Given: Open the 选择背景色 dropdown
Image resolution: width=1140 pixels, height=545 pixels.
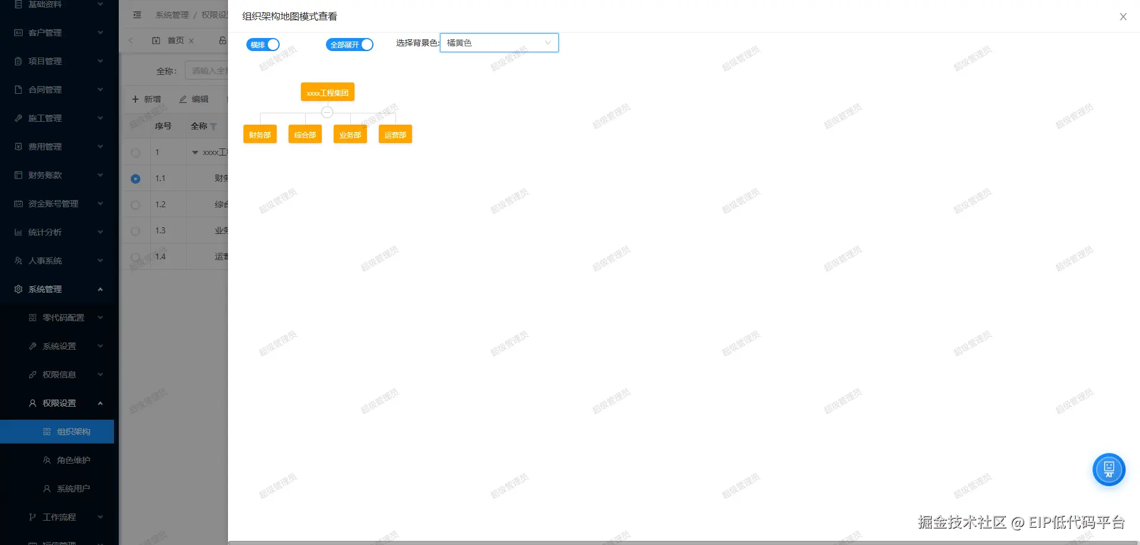Looking at the screenshot, I should 499,43.
